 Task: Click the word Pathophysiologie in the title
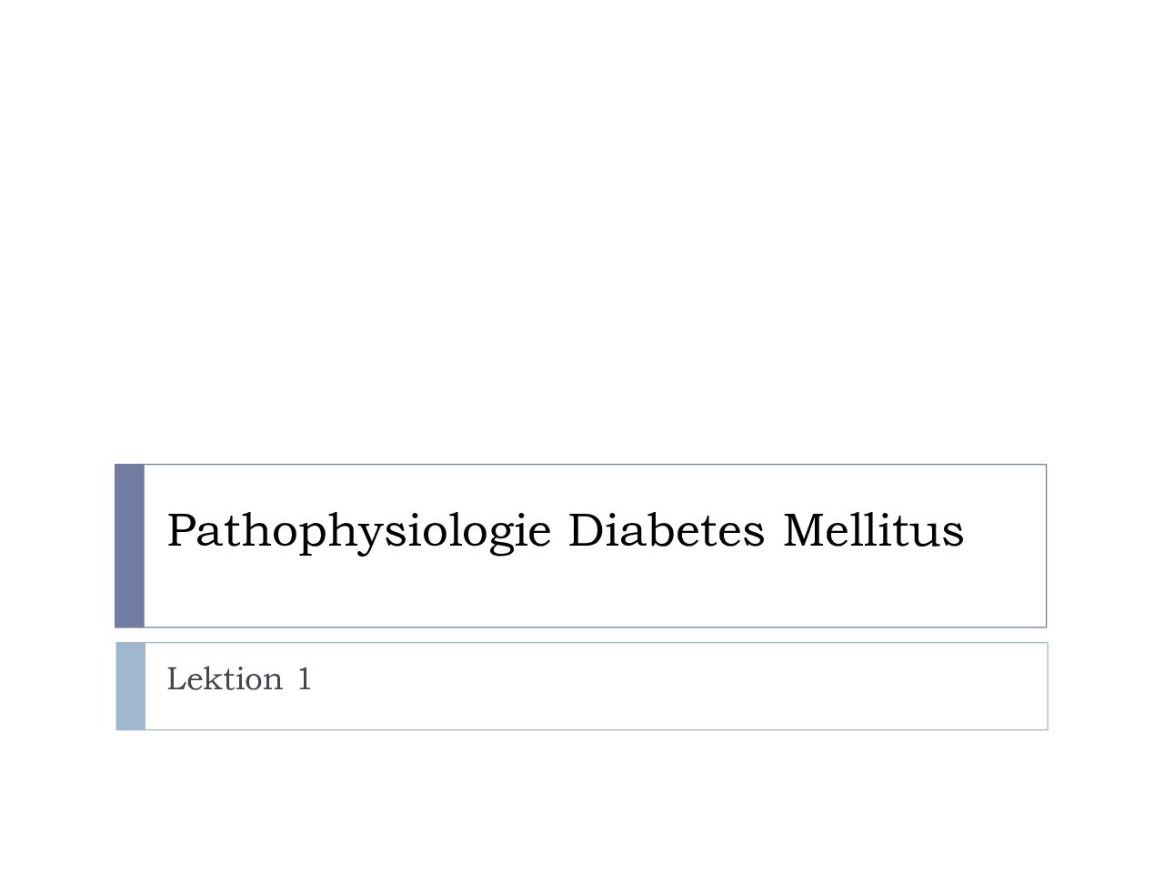359,532
